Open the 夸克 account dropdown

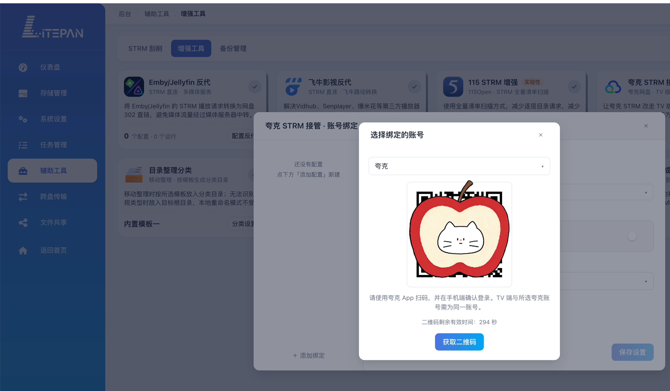(459, 166)
